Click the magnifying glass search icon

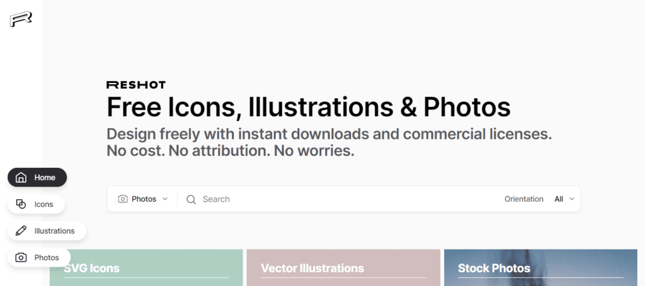point(191,199)
